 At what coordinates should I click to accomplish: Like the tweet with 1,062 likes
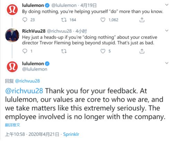[x=103, y=20]
